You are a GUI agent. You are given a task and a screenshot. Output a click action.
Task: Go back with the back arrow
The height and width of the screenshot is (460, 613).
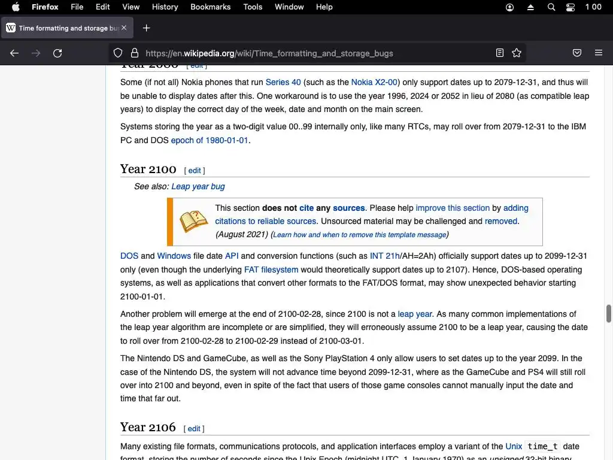click(x=14, y=53)
